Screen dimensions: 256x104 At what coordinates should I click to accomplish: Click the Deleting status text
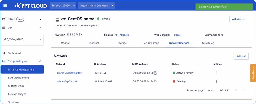coord(181,81)
